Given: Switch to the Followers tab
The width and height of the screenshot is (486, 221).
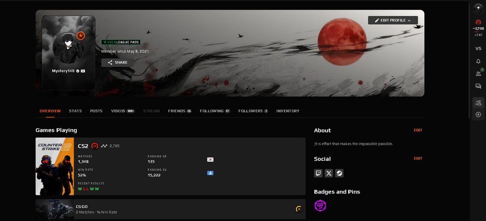Looking at the screenshot, I should pyautogui.click(x=253, y=111).
